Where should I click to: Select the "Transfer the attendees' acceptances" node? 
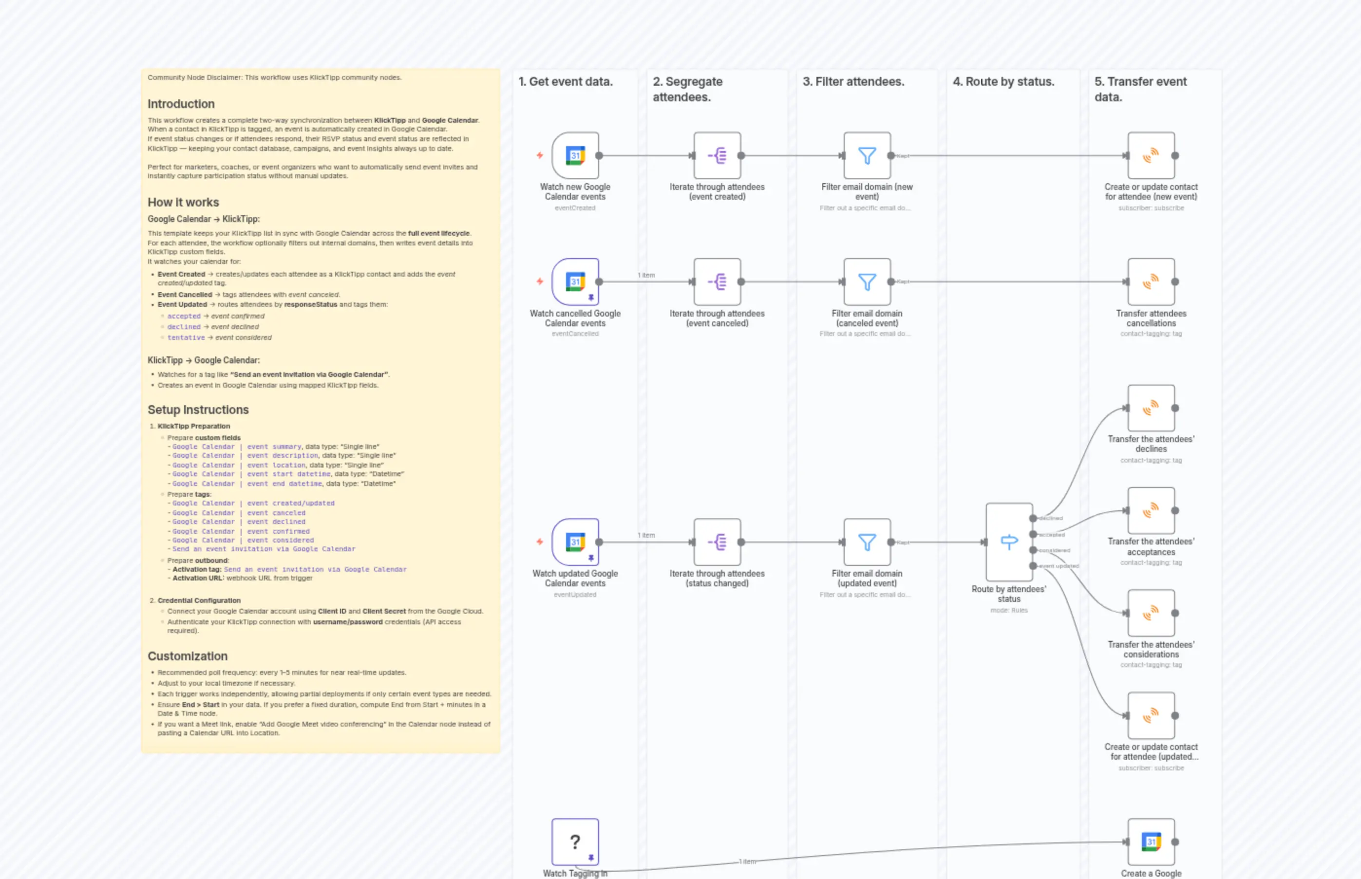click(1152, 511)
